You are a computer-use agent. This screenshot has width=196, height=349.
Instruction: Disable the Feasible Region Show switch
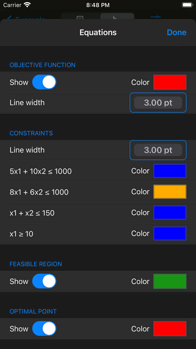(44, 281)
